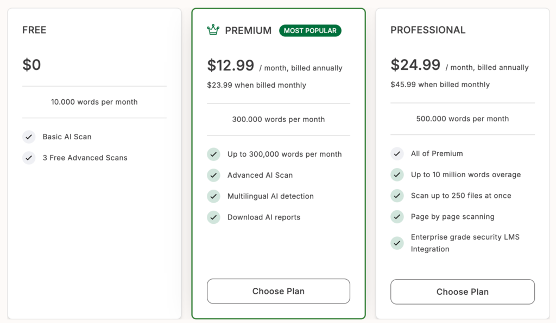This screenshot has width=556, height=323.
Task: Click the Most Popular badge
Action: coord(310,31)
